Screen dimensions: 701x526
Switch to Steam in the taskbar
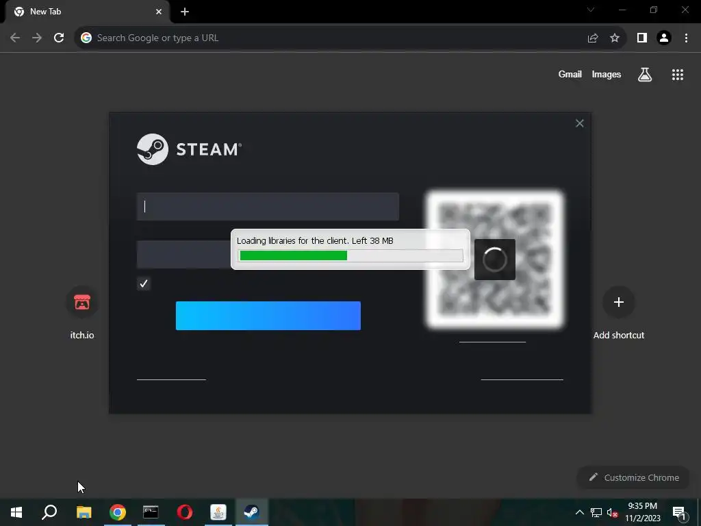(251, 512)
